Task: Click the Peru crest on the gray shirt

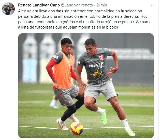Action: click(101, 58)
